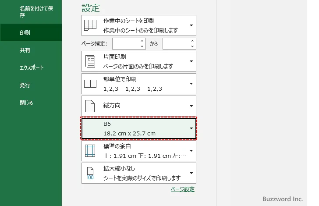Image resolution: width=319 pixels, height=206 pixels.
Task: Click 作業中のシートのみを印刷します description
Action: pyautogui.click(x=141, y=30)
